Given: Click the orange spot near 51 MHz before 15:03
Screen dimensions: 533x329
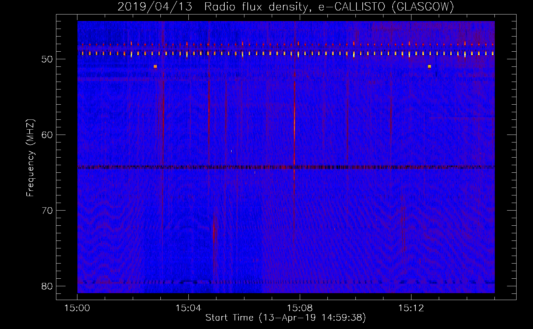Looking at the screenshot, I should point(155,66).
